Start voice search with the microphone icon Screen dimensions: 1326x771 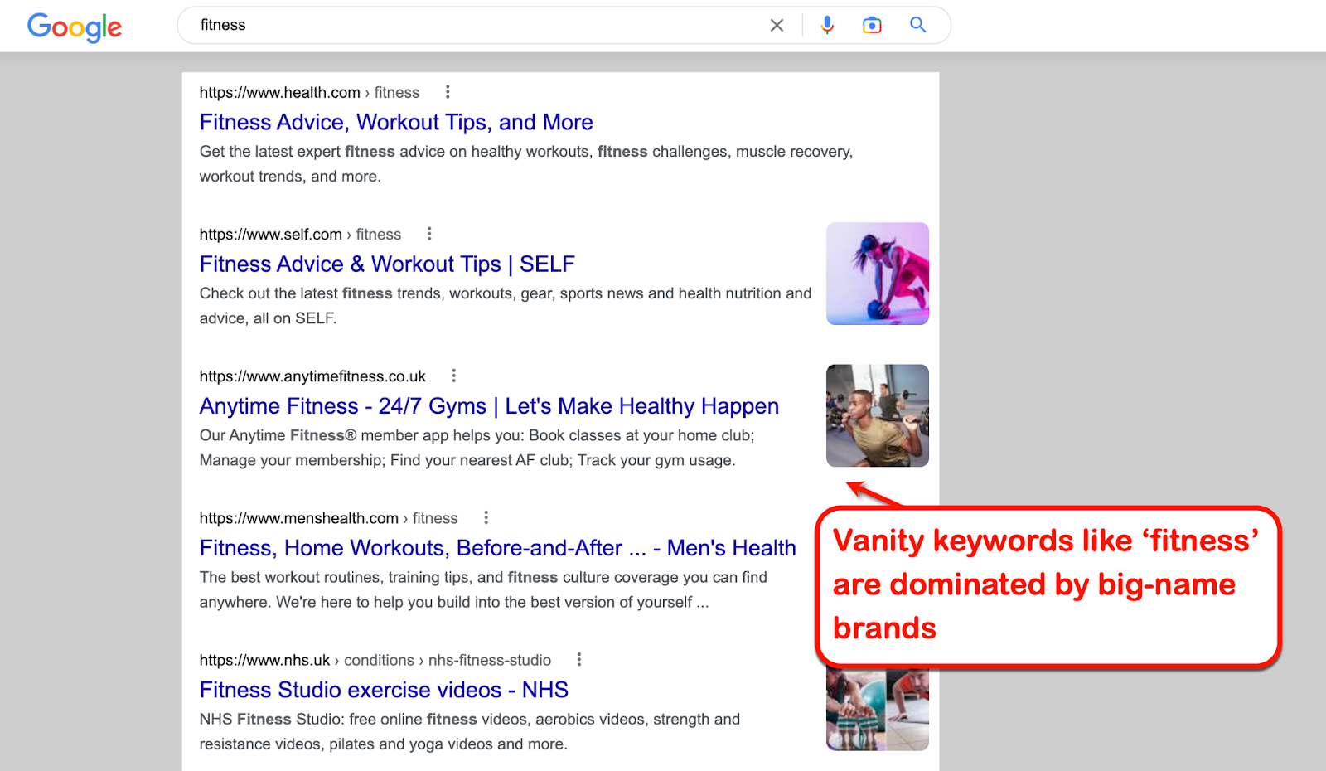(827, 26)
